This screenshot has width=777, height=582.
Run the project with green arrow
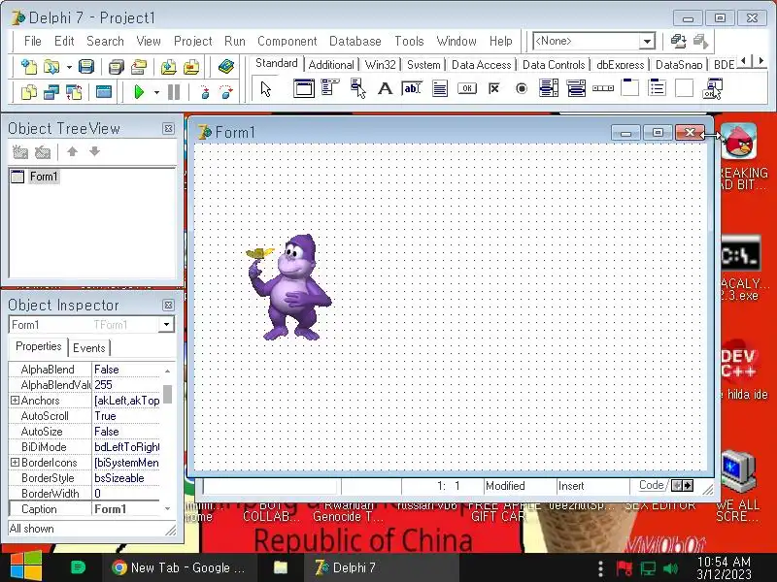pyautogui.click(x=139, y=92)
